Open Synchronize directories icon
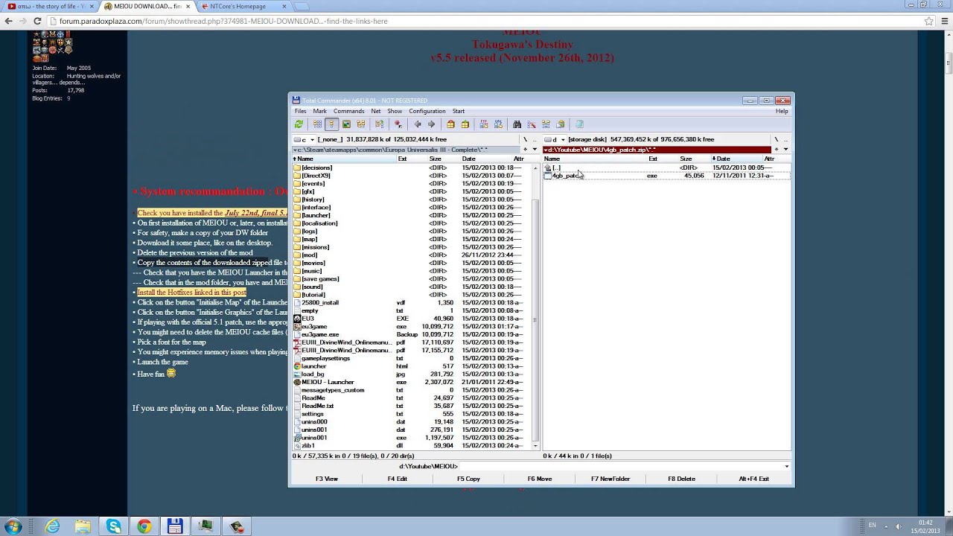 (546, 124)
